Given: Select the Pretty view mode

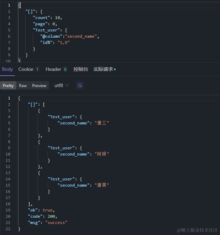Looking at the screenshot, I should (8, 86).
